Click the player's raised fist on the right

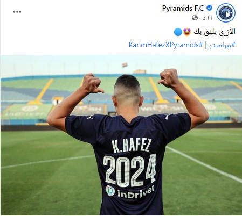168,78
